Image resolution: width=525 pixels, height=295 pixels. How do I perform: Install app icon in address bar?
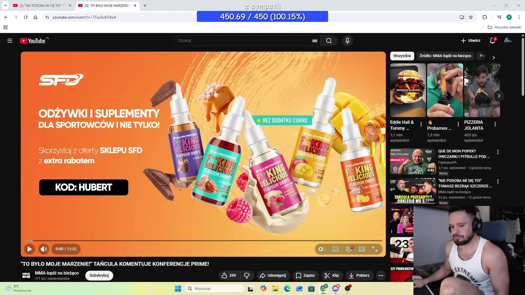tap(462, 17)
